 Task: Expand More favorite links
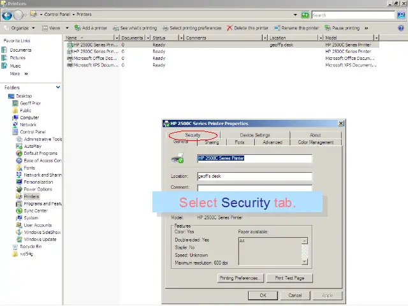18,74
